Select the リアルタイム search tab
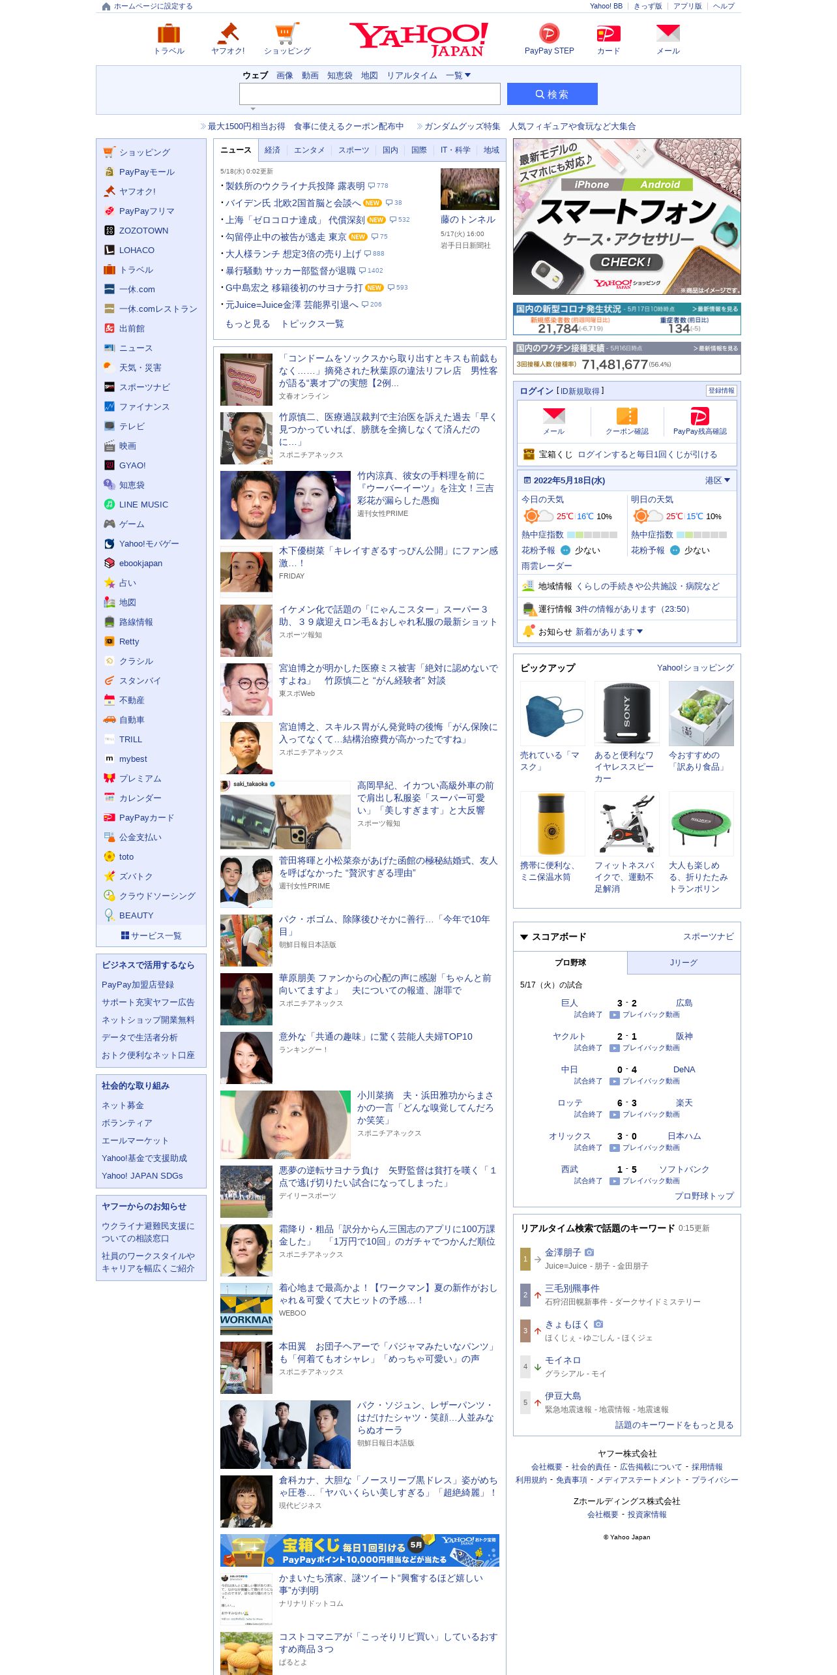Screen dimensions: 837x1675 [412, 76]
